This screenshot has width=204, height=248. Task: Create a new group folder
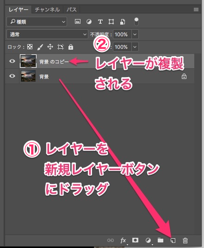pyautogui.click(x=161, y=240)
